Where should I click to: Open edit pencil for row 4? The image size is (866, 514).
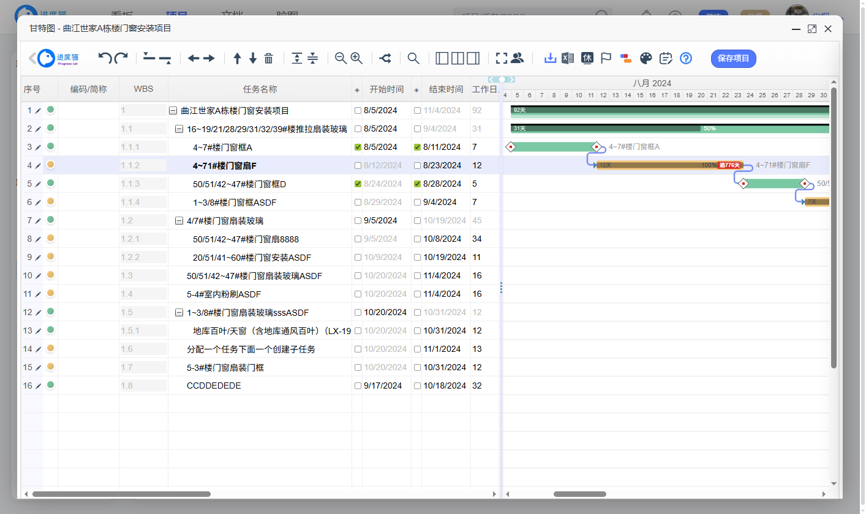[38, 165]
